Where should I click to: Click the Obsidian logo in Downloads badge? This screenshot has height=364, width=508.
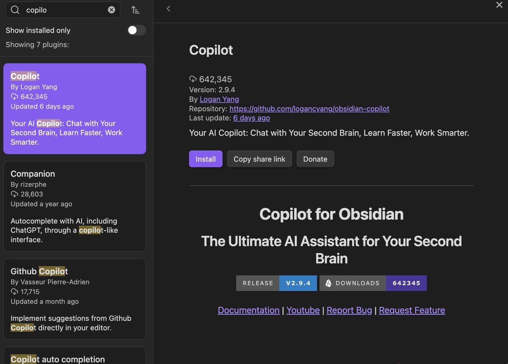point(328,283)
